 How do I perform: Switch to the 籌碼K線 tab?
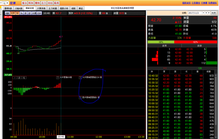tap(8, 9)
